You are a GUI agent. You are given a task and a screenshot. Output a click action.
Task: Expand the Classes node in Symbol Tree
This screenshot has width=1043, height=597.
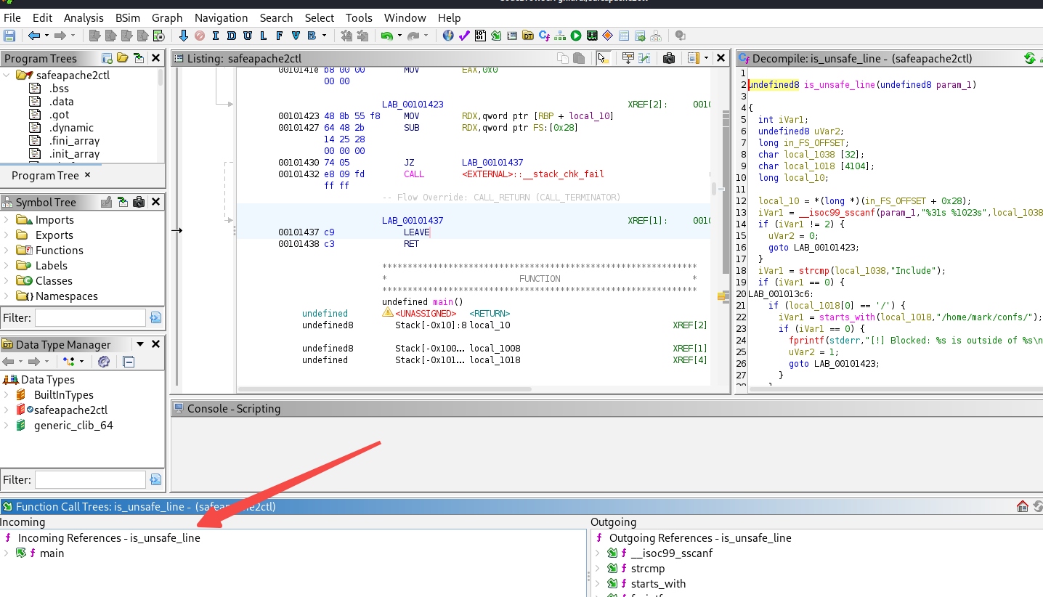pyautogui.click(x=7, y=281)
